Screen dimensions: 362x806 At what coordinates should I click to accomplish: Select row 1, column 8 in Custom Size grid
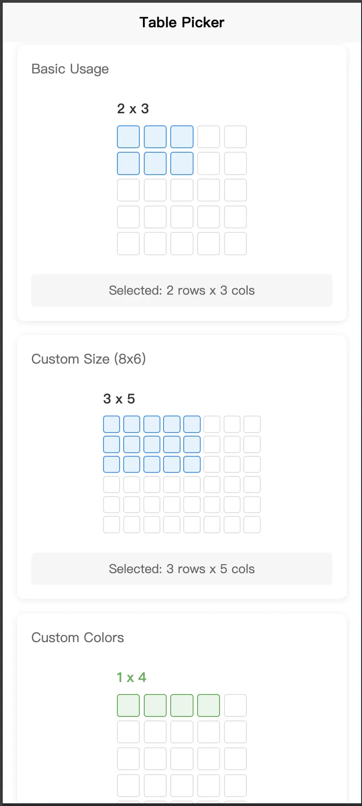[252, 424]
